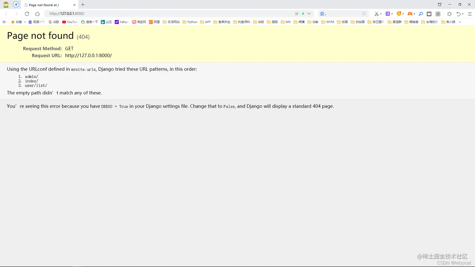
Task: Open the scissors screenshot tool
Action: 376,14
